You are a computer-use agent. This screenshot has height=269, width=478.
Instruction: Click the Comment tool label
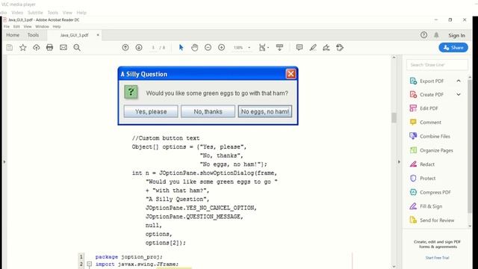430,123
